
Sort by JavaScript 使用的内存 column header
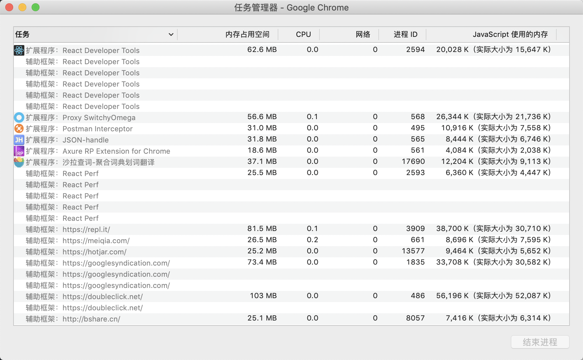tap(510, 35)
